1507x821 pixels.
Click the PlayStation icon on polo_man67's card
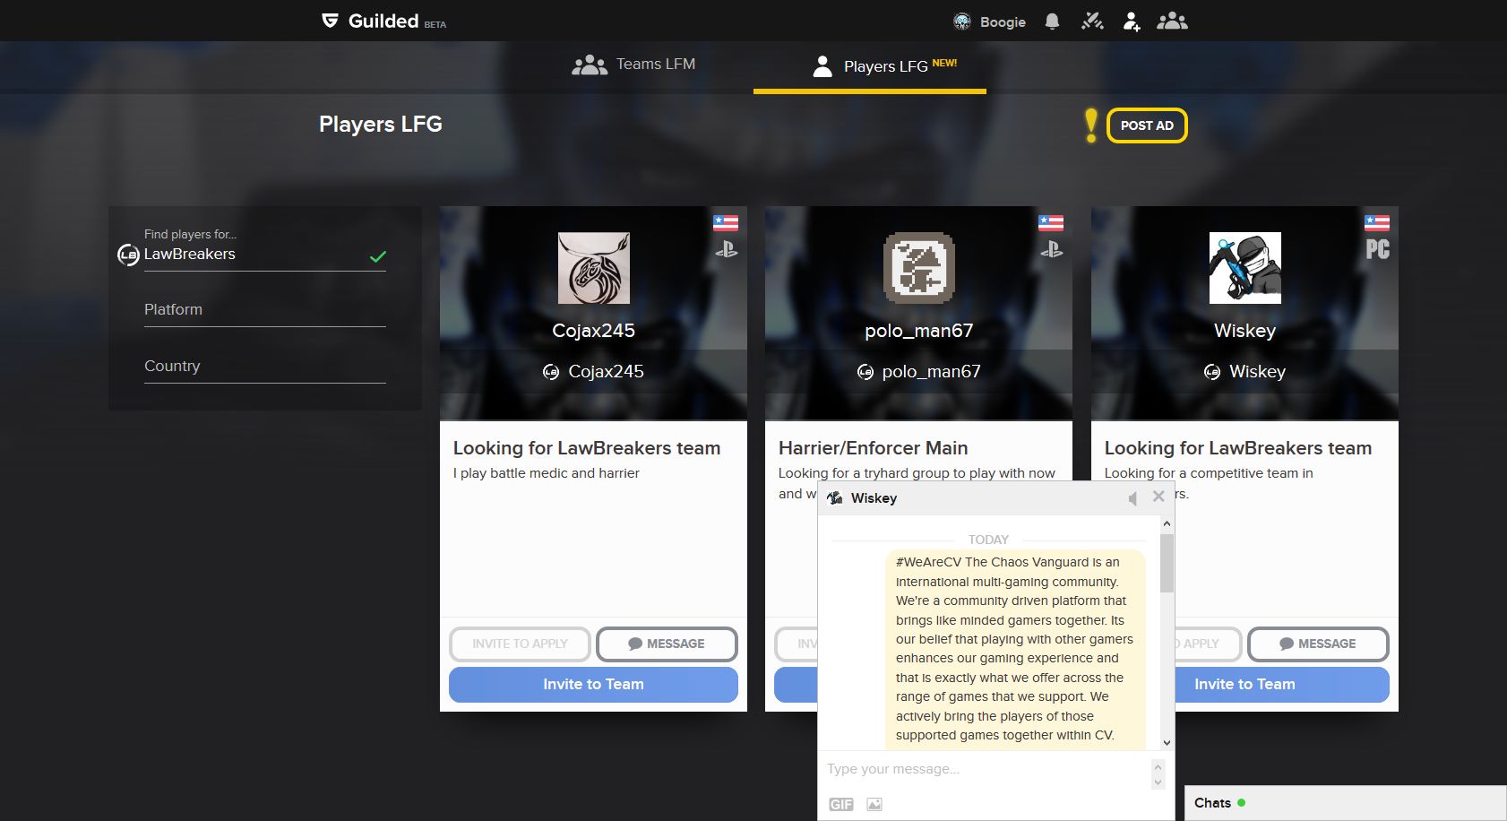pos(1052,250)
